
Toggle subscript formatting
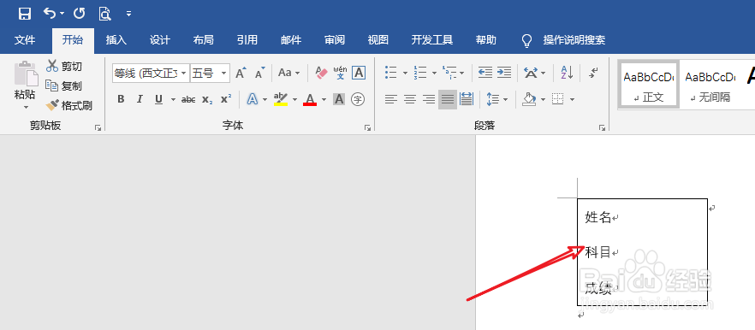click(207, 99)
